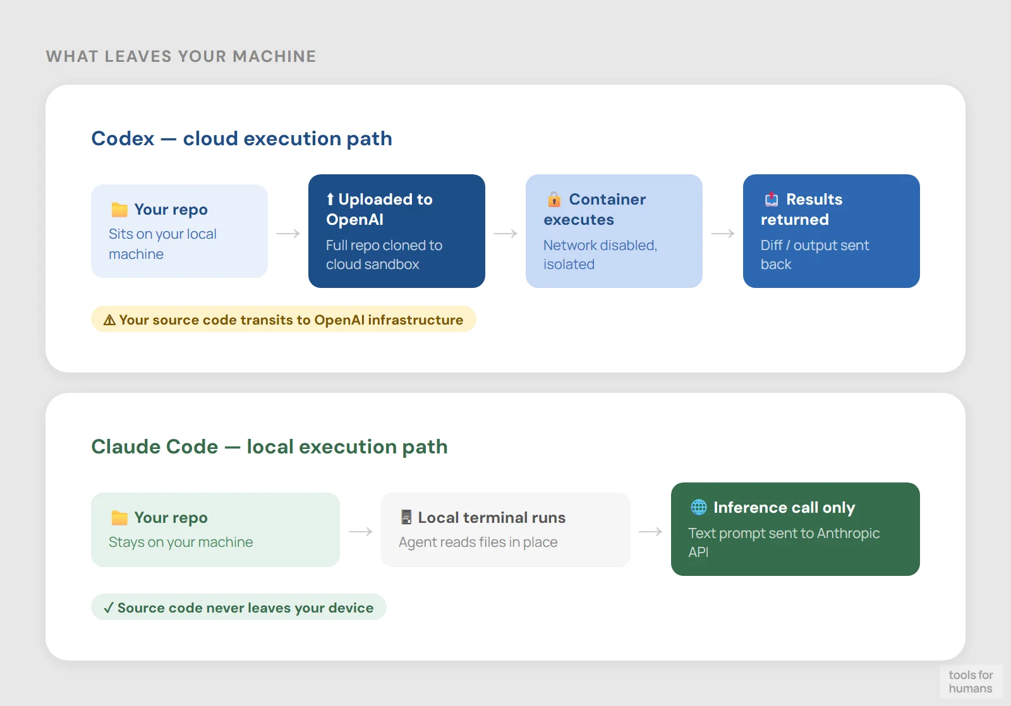
Task: Click the folder icon in Claude Code repo card
Action: point(119,517)
